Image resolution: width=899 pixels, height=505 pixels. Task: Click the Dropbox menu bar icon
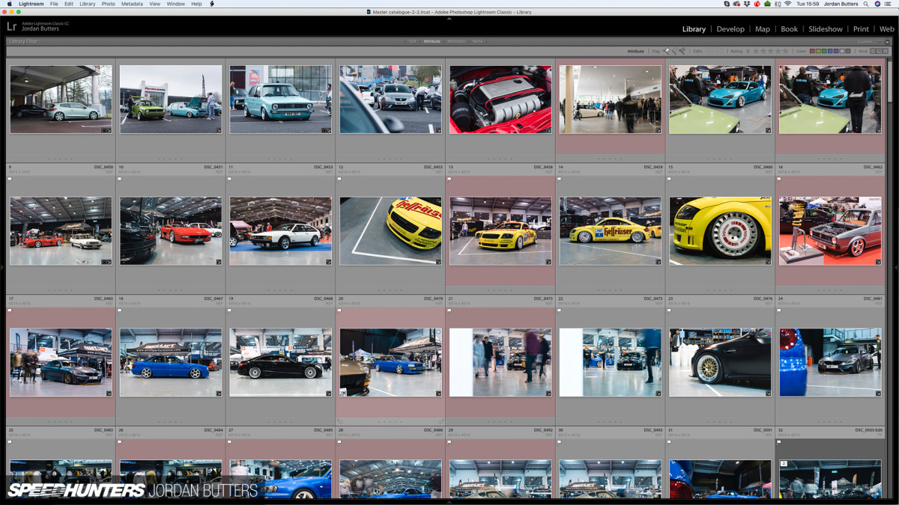point(746,4)
